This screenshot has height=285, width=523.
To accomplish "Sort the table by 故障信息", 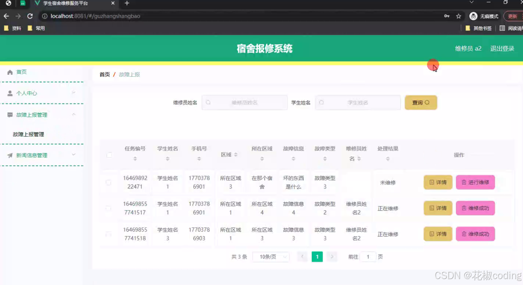I will [x=293, y=159].
